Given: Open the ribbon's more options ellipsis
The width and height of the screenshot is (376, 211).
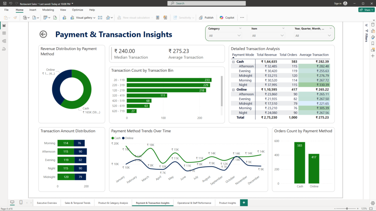Looking at the screenshot, I should (x=242, y=18).
